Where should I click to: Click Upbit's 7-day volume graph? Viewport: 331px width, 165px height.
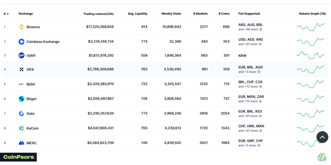pyautogui.click(x=310, y=55)
